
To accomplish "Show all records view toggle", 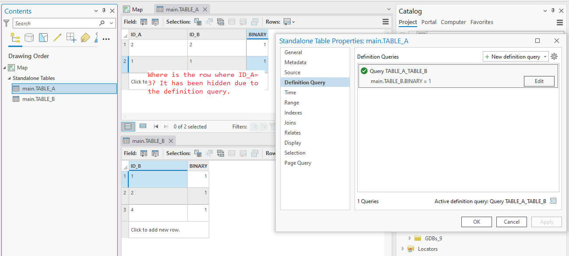I will [128, 126].
